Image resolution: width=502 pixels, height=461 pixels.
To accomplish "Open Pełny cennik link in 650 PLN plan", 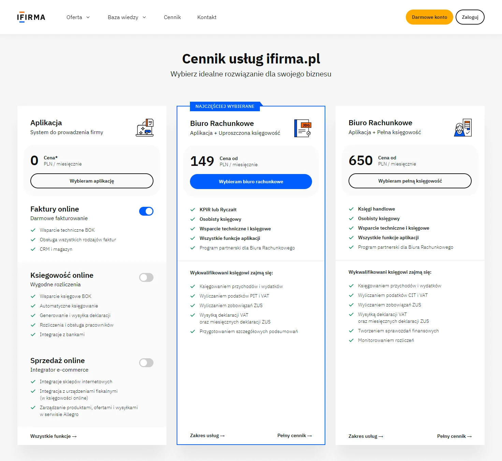I will pos(454,436).
